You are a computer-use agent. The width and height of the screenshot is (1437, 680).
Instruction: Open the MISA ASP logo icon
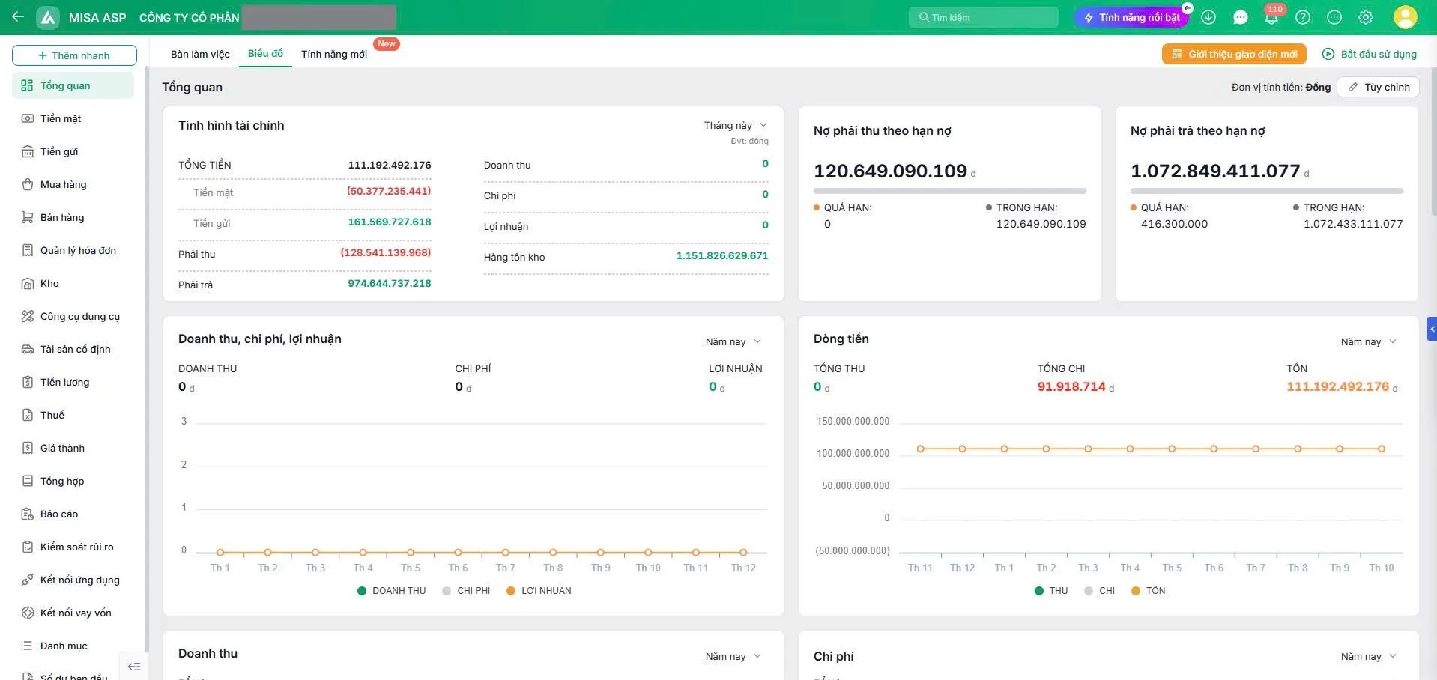[48, 17]
